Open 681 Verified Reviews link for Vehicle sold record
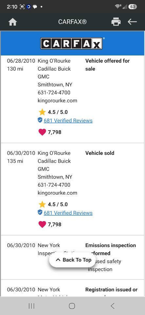 coord(68,213)
